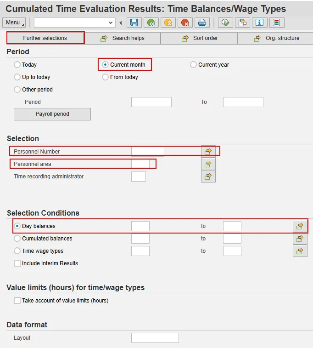The image size is (313, 348).
Task: Open multiple selection for Time recording administrator
Action: click(x=208, y=177)
